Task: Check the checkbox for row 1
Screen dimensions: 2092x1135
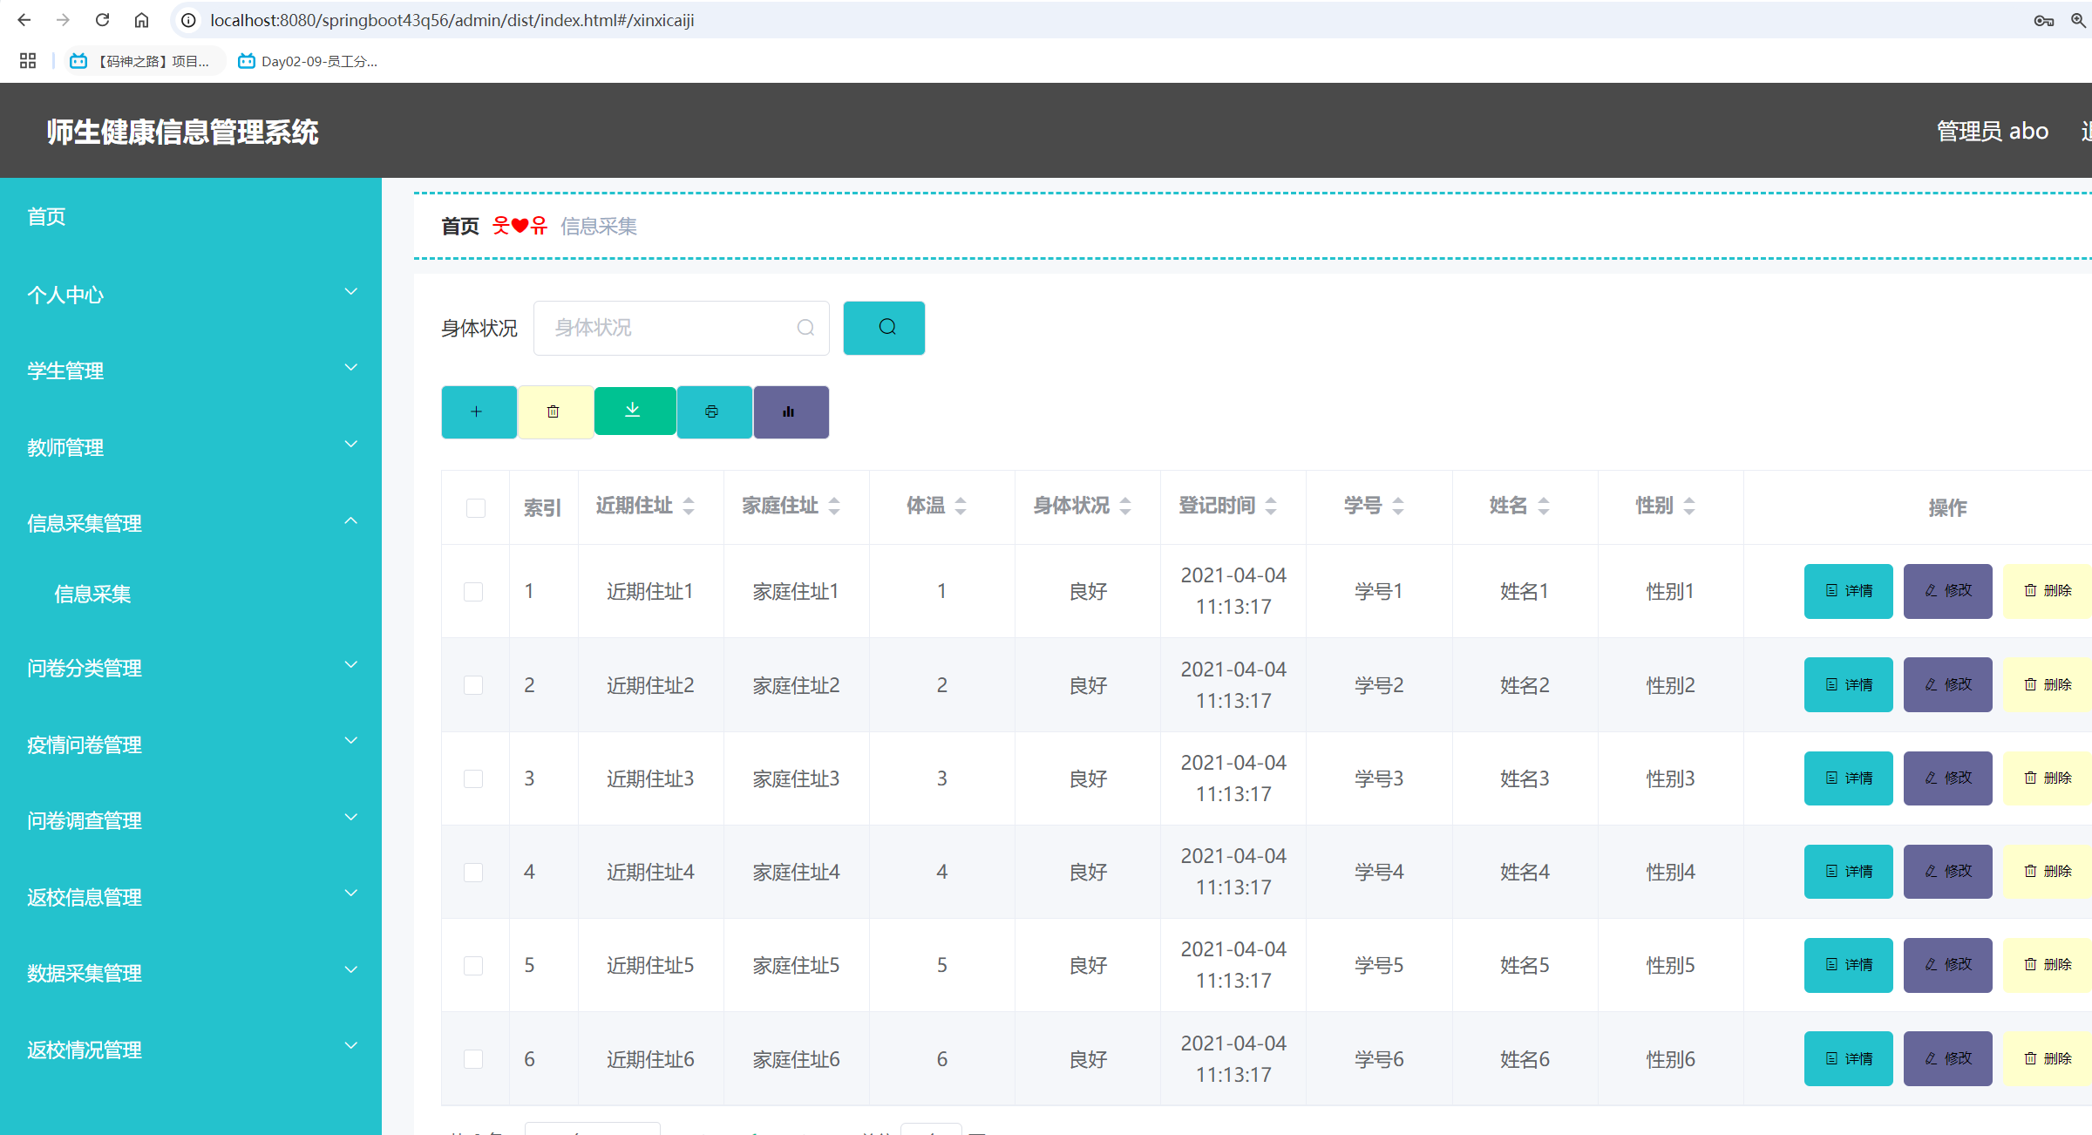Action: click(473, 592)
